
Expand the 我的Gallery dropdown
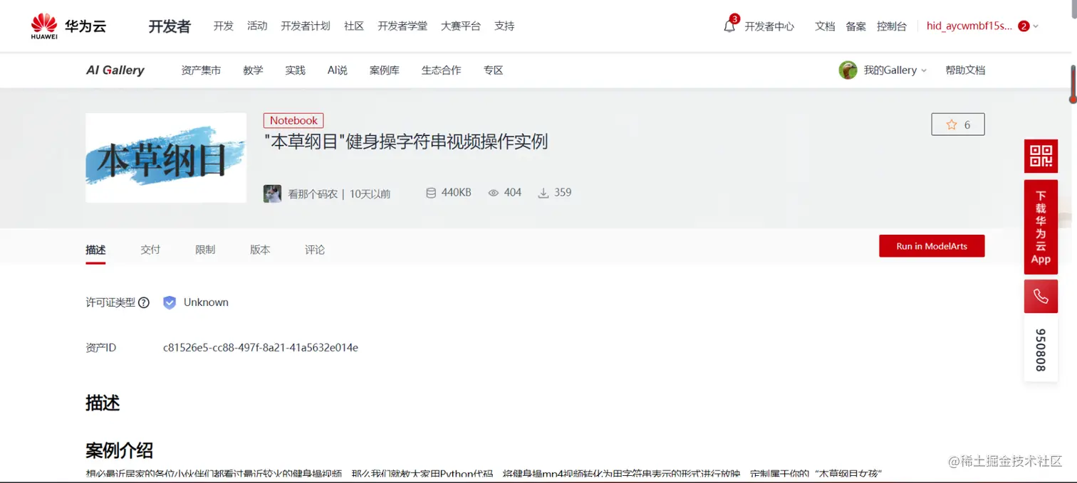(924, 70)
